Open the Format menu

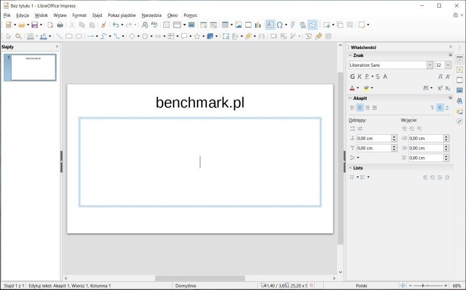coord(79,15)
